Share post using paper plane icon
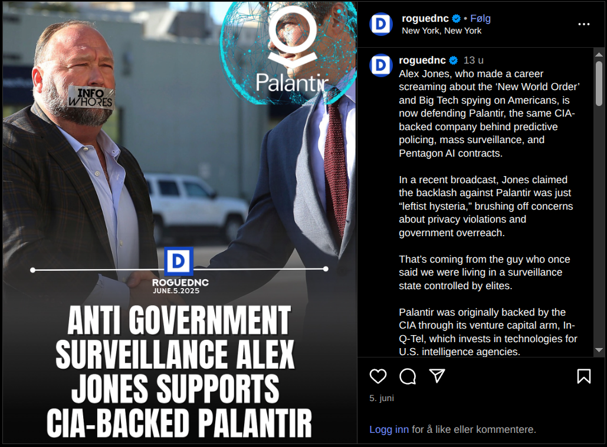The width and height of the screenshot is (607, 447). click(437, 376)
